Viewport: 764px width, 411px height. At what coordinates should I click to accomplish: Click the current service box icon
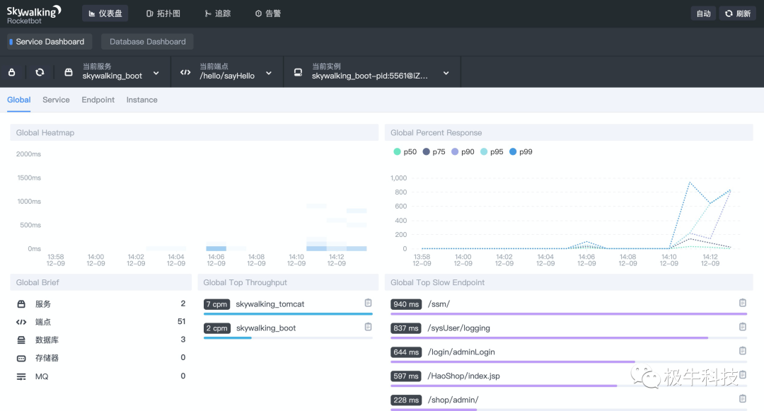[x=69, y=72]
